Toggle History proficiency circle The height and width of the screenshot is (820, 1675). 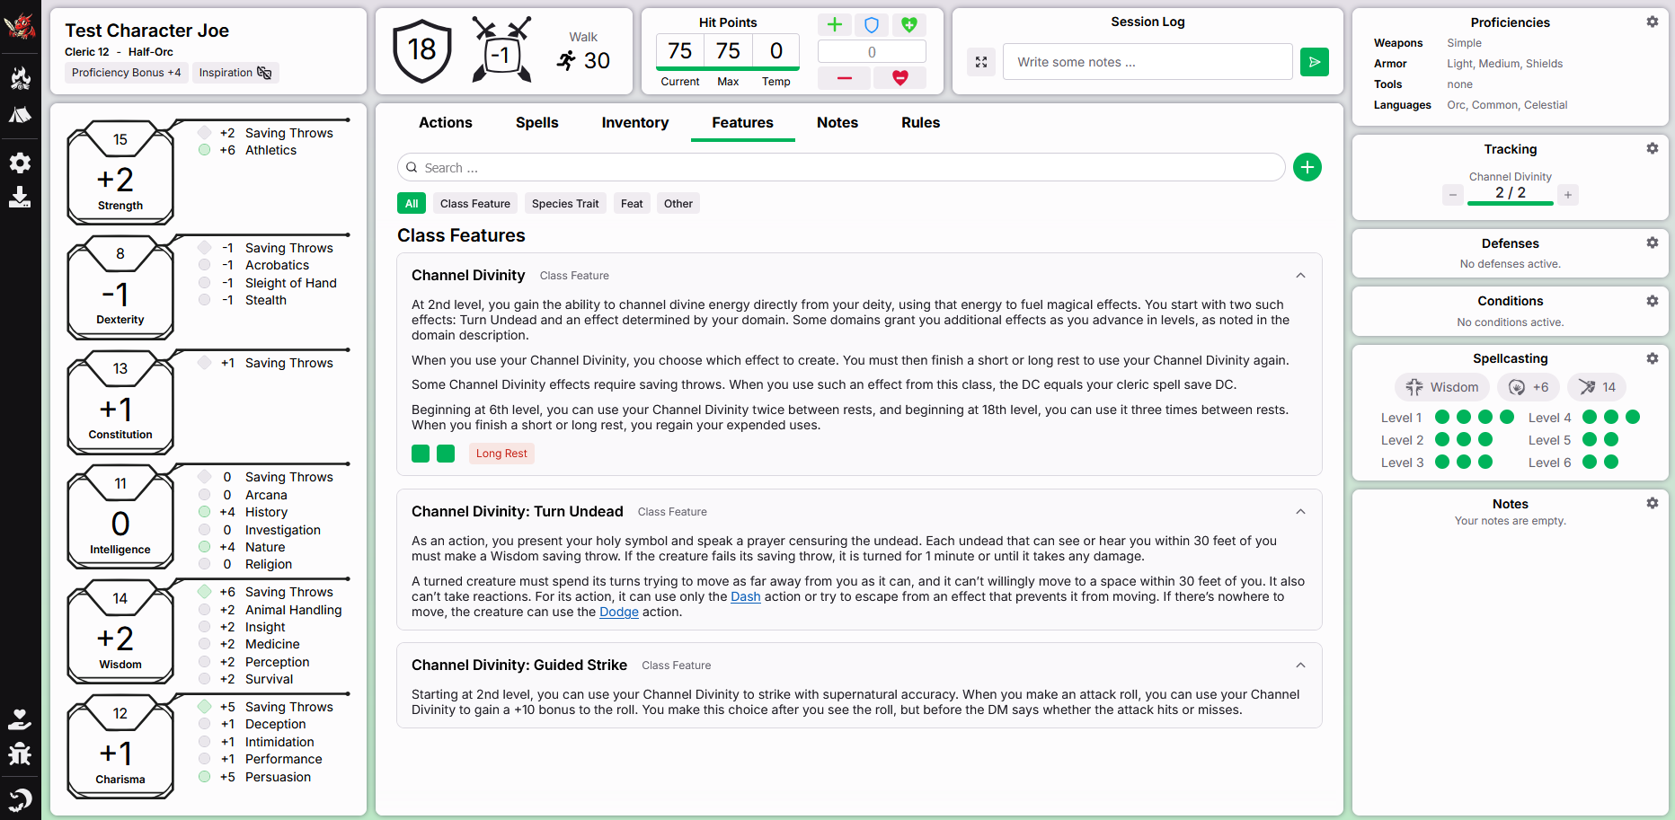point(205,512)
